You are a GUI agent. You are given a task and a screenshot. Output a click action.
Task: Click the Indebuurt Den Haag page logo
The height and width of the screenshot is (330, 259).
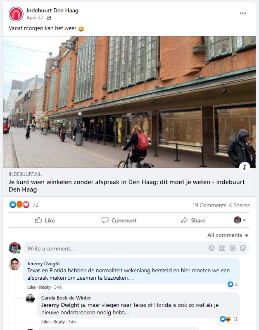click(16, 14)
